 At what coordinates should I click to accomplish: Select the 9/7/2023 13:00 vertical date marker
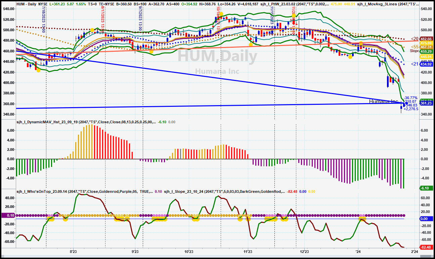(141, 18)
